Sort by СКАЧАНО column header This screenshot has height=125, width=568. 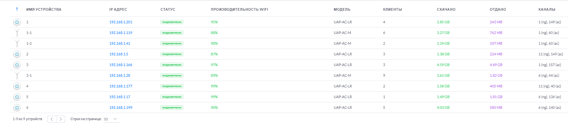pyautogui.click(x=446, y=9)
